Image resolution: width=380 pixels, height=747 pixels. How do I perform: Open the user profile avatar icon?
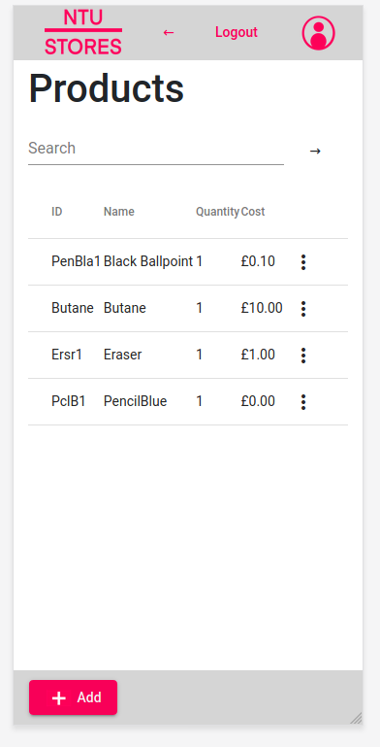click(x=319, y=33)
